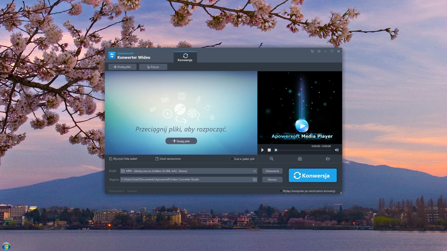Start playback in the media player
The width and height of the screenshot is (447, 251).
(x=262, y=150)
